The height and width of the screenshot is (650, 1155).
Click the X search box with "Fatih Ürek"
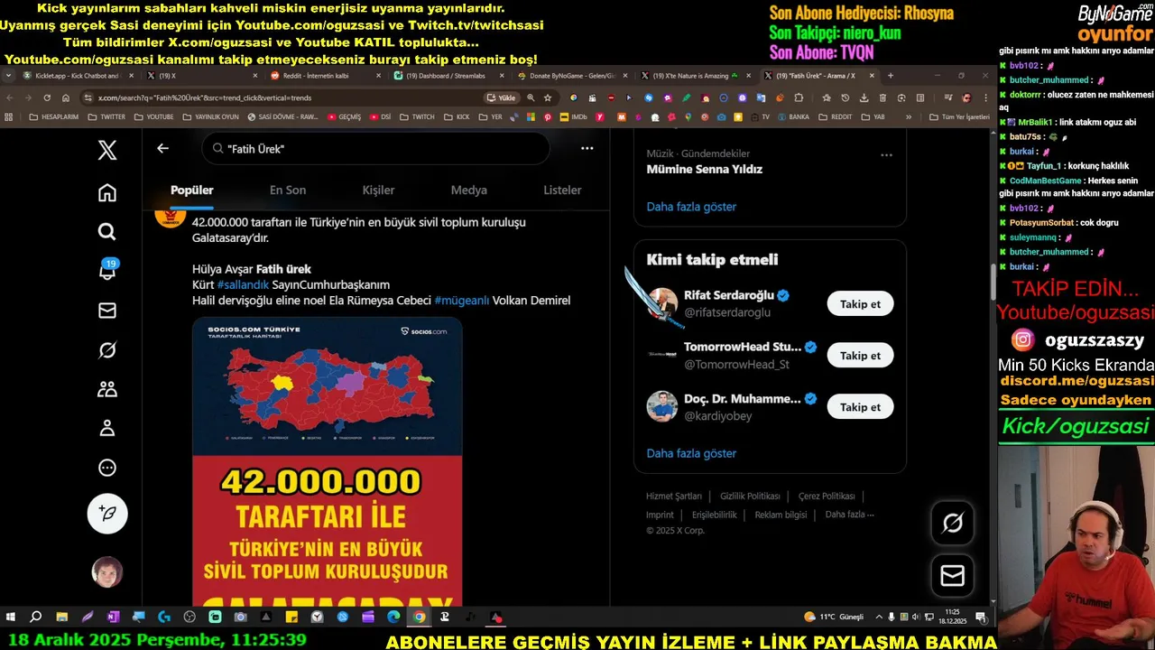[x=375, y=148]
